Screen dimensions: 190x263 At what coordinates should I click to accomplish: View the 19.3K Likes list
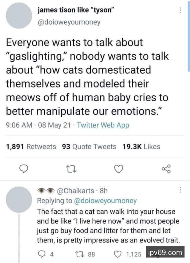[141, 147]
